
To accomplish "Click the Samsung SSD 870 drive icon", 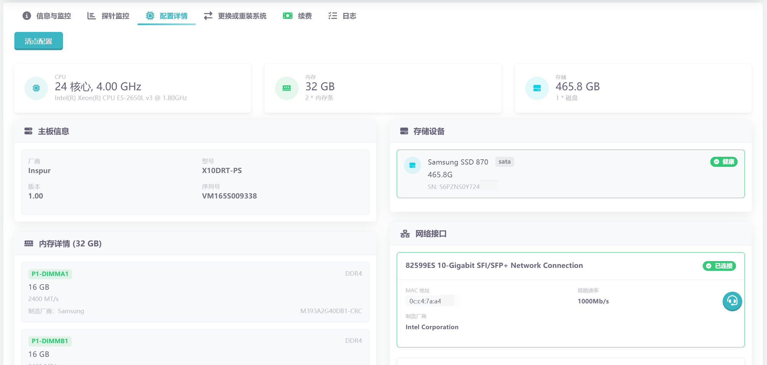I will pos(412,165).
